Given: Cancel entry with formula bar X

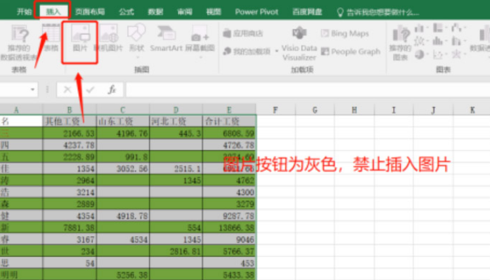Looking at the screenshot, I should tap(67, 90).
